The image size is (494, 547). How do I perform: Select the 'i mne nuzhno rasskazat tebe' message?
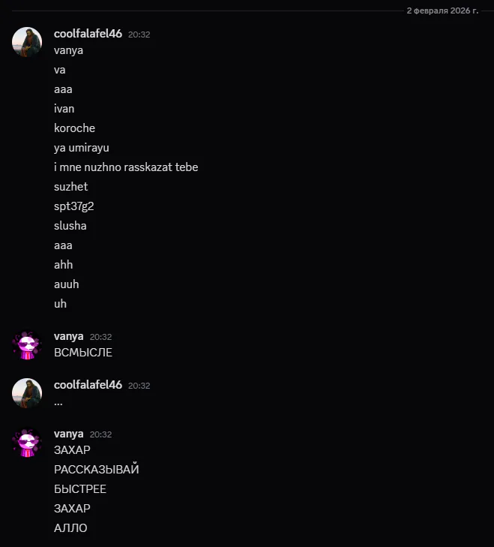point(126,167)
